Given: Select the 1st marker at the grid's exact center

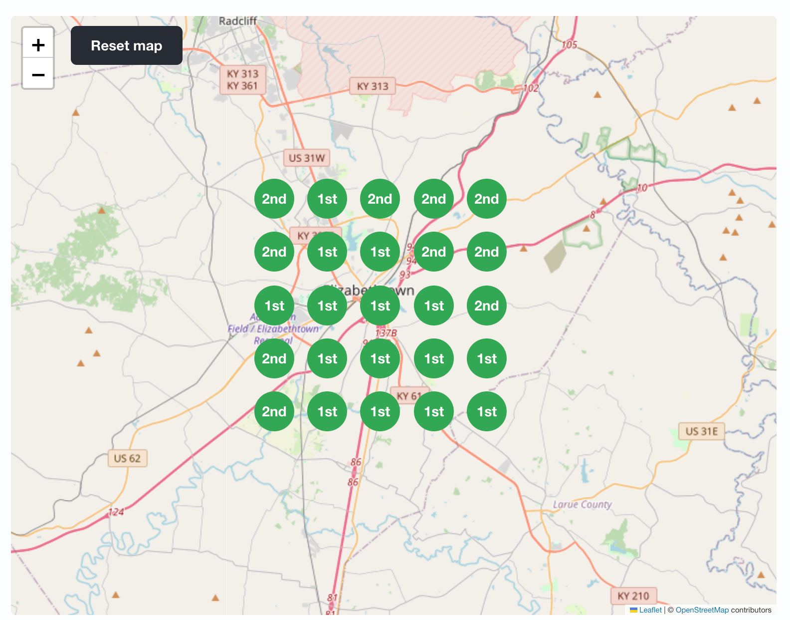Looking at the screenshot, I should [x=380, y=306].
